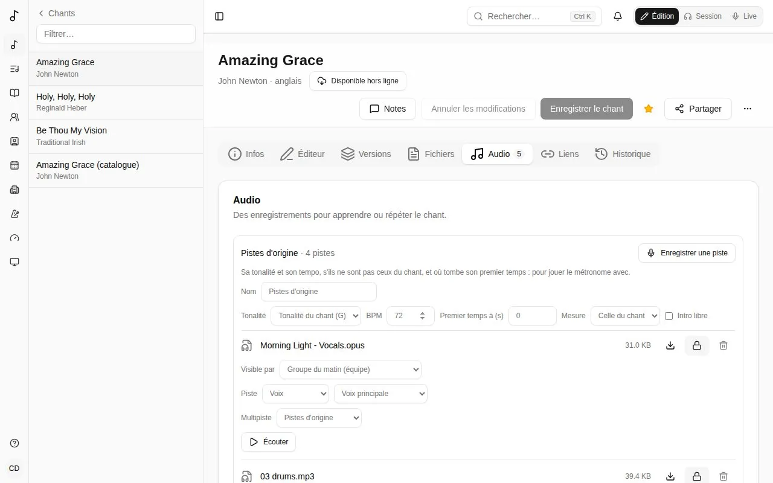This screenshot has width=773, height=483.
Task: Focus the Filtrer songs field
Action: pos(116,34)
